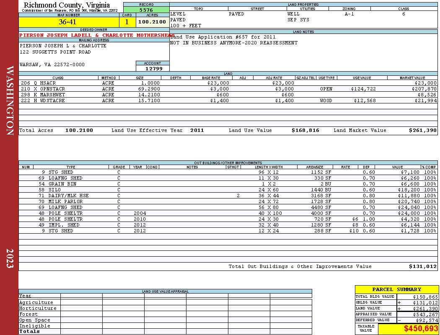The height and width of the screenshot is (335, 440).
Task: Click the deeded owner name in red
Action: pos(96,35)
